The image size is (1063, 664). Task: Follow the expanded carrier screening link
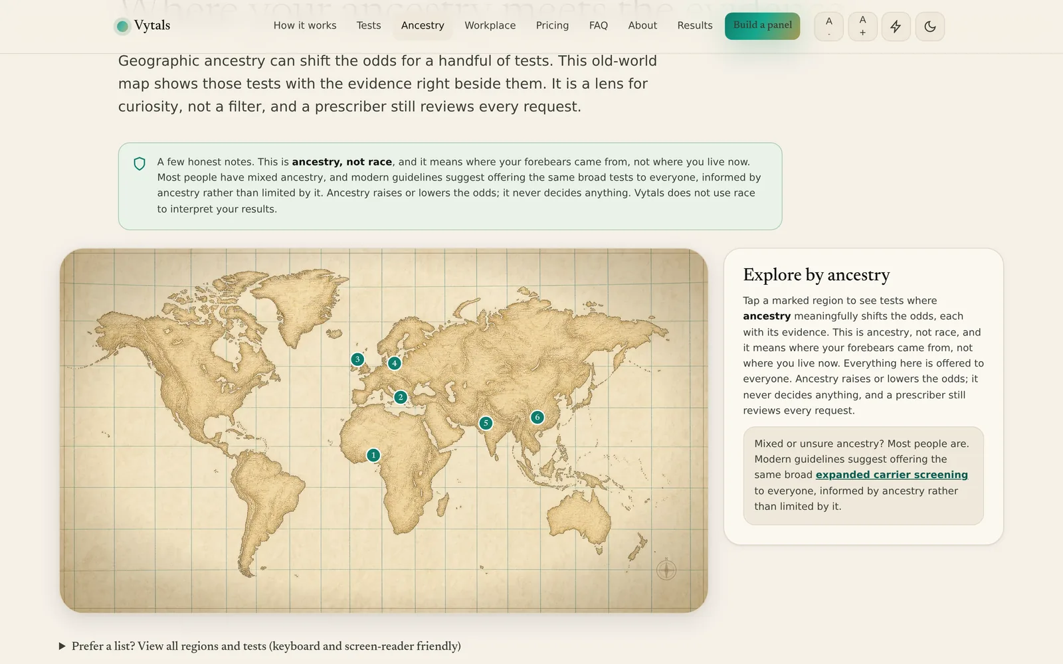tap(892, 475)
